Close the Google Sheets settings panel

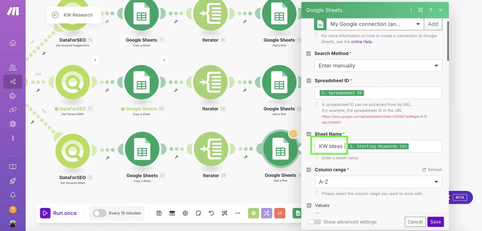tap(441, 10)
